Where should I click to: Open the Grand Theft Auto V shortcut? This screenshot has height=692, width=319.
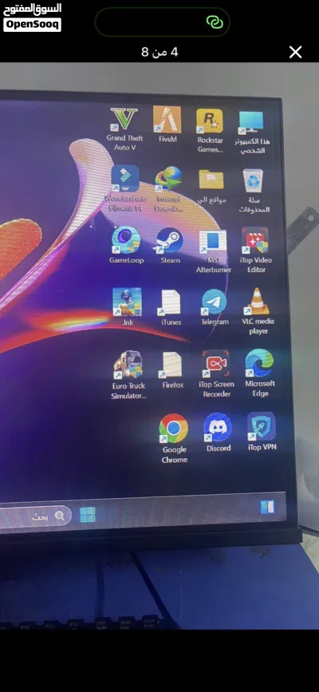[124, 119]
